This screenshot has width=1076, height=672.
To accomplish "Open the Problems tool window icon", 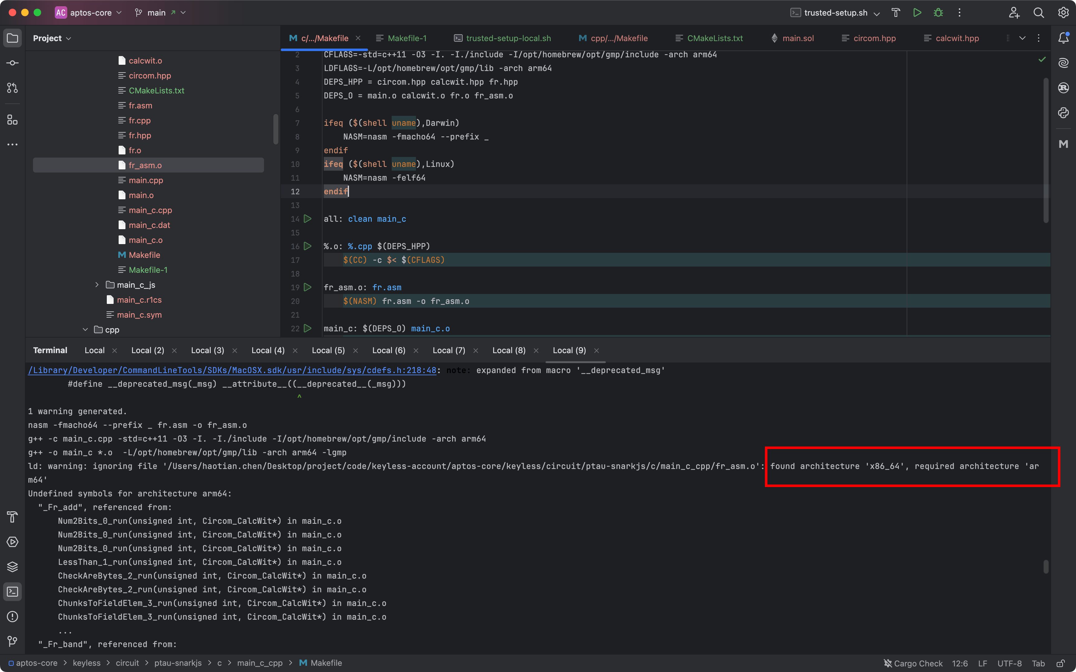I will 12,617.
